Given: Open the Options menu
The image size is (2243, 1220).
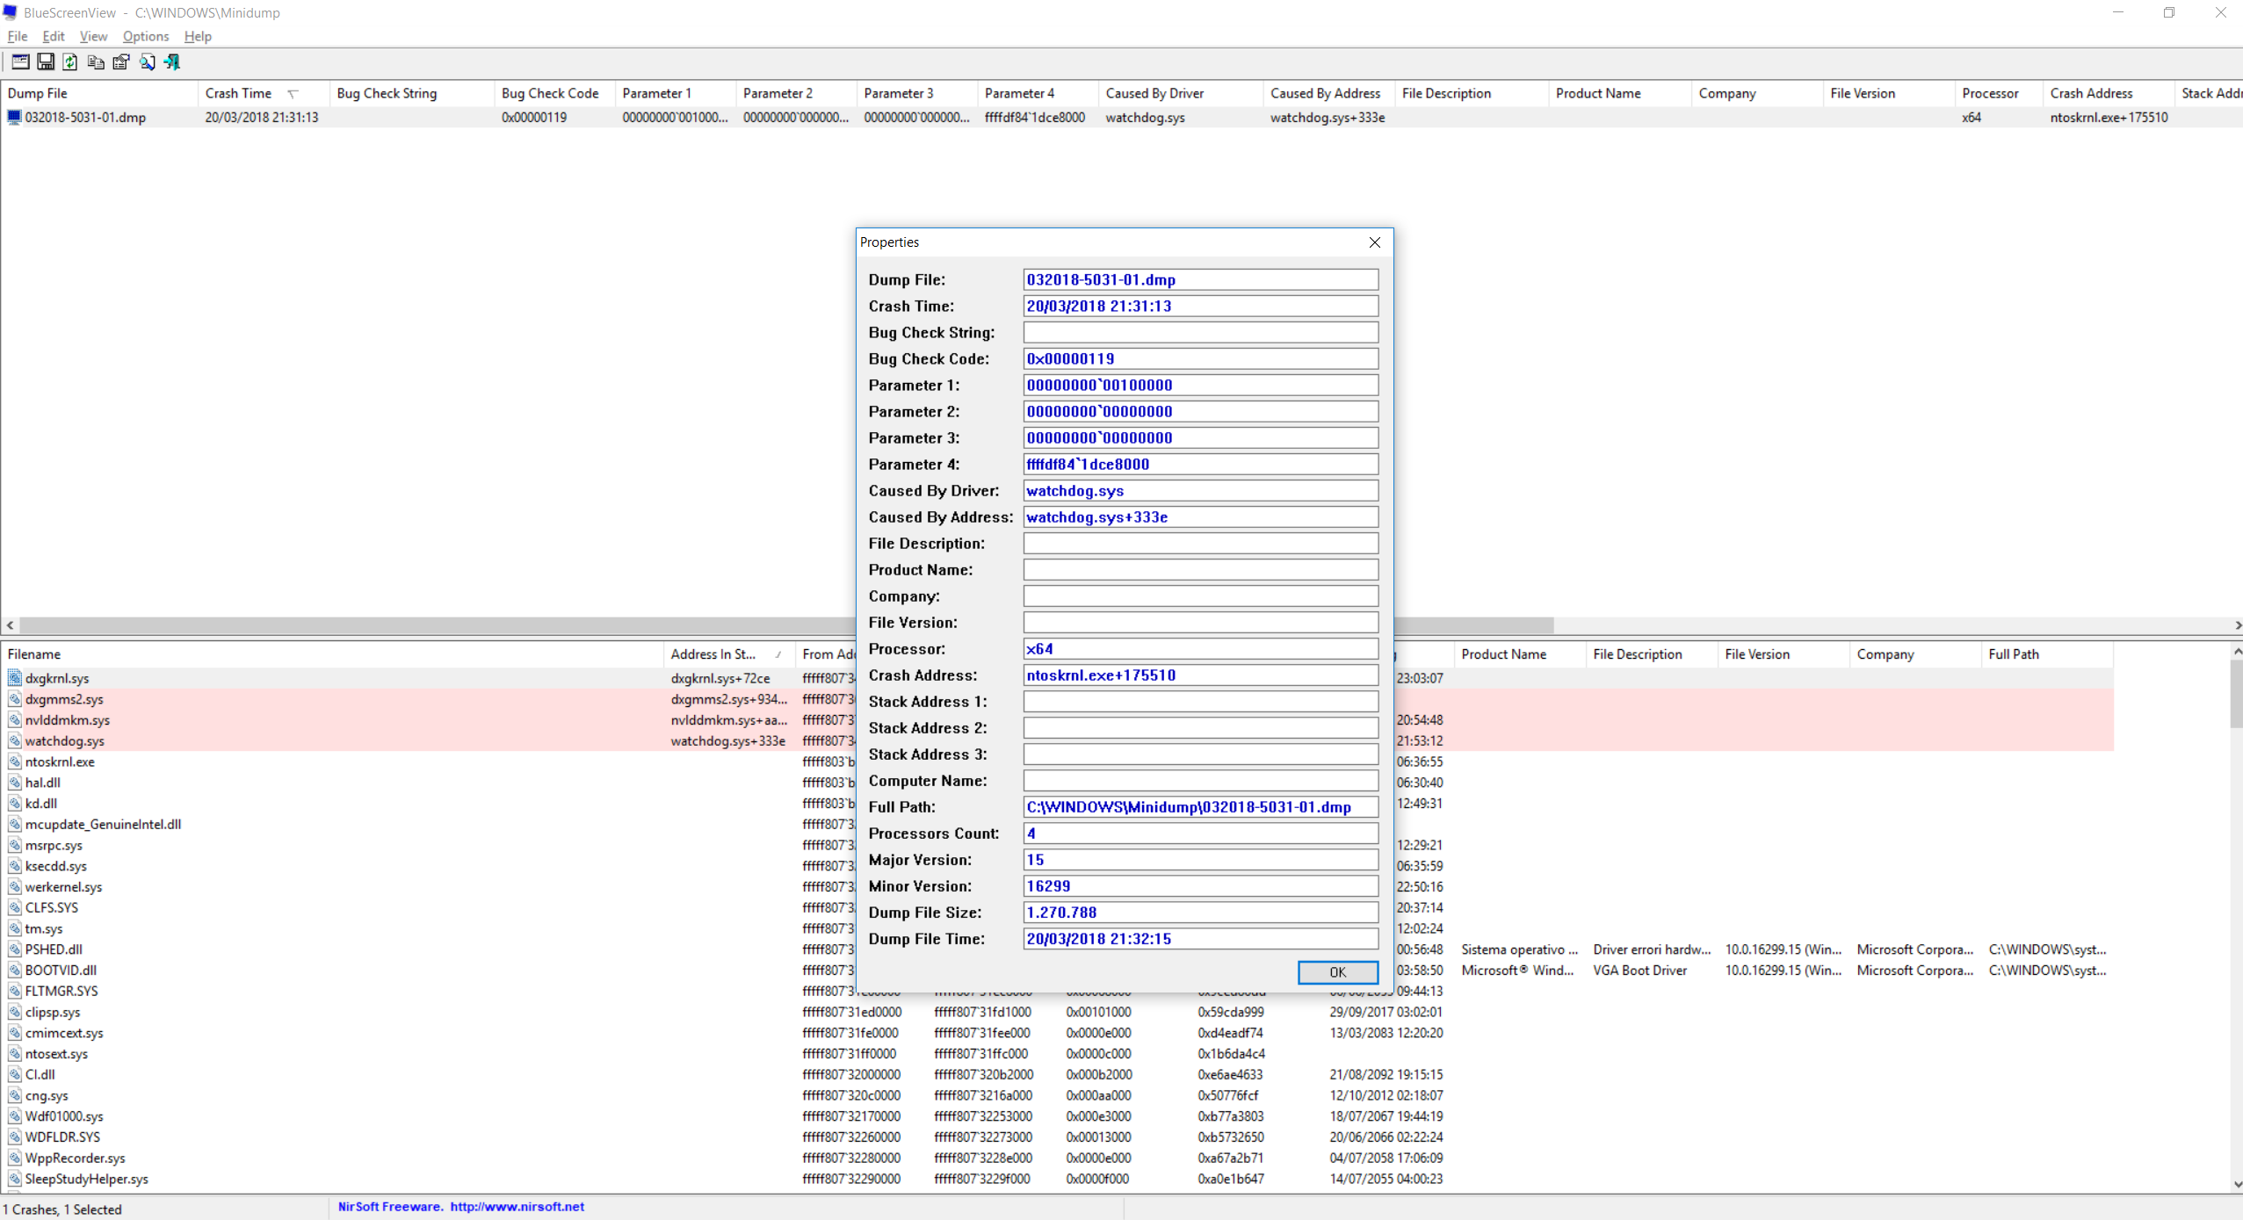Looking at the screenshot, I should coord(145,36).
